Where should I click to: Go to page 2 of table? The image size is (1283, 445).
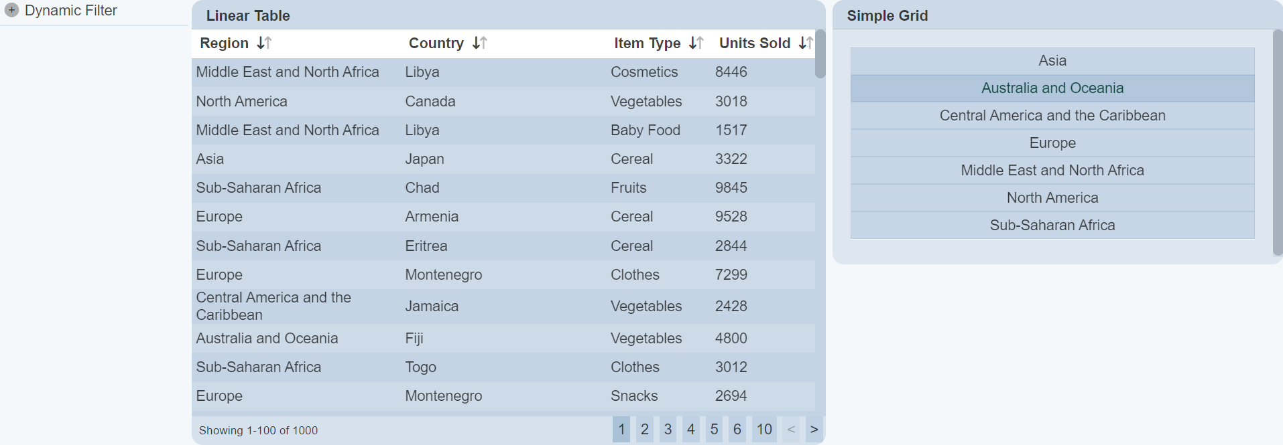click(645, 430)
